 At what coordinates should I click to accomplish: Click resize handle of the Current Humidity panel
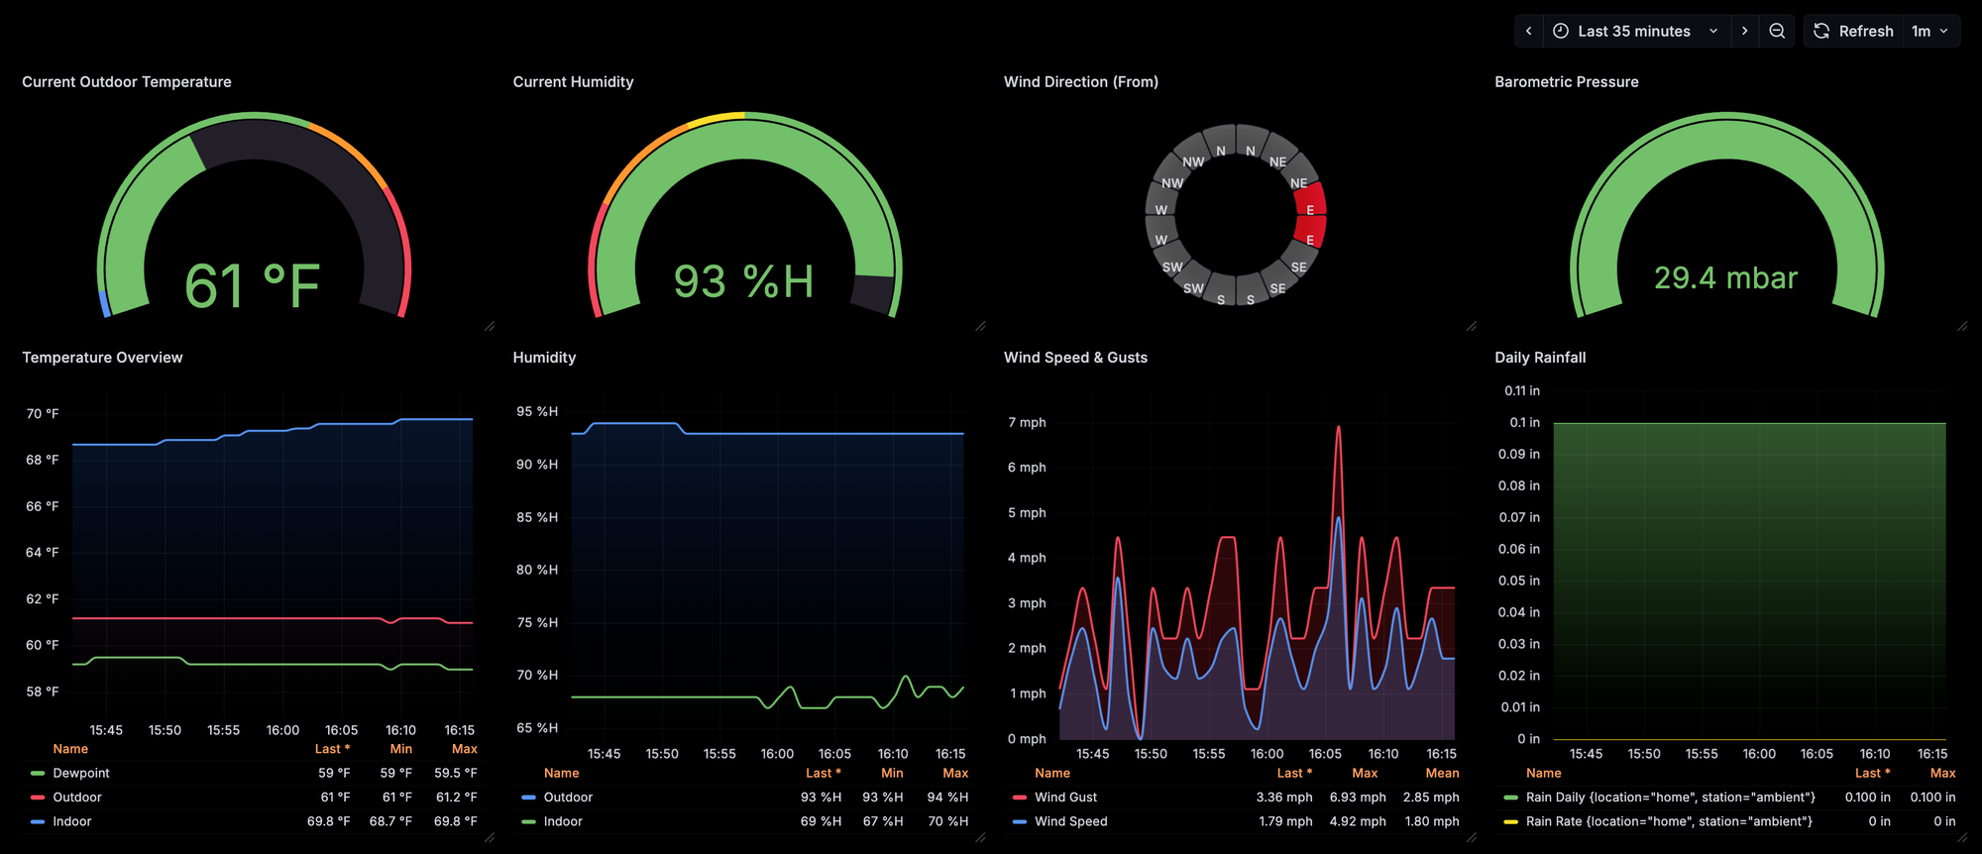980,326
